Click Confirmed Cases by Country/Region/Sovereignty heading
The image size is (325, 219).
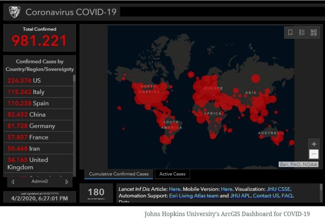pos(40,65)
